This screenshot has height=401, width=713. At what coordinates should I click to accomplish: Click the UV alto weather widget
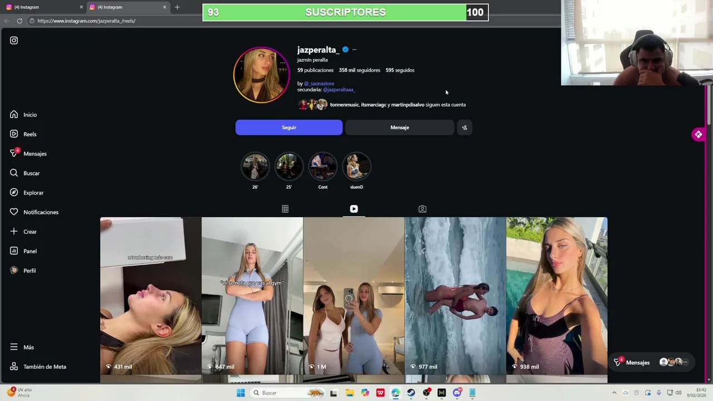coord(20,392)
